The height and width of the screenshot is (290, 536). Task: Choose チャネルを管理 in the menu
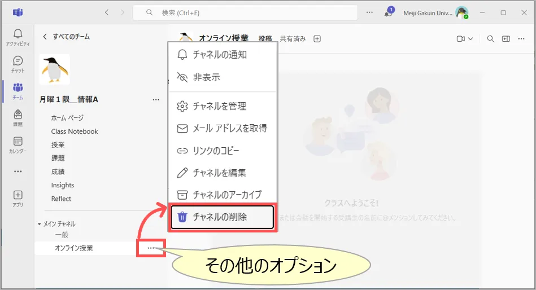[219, 106]
